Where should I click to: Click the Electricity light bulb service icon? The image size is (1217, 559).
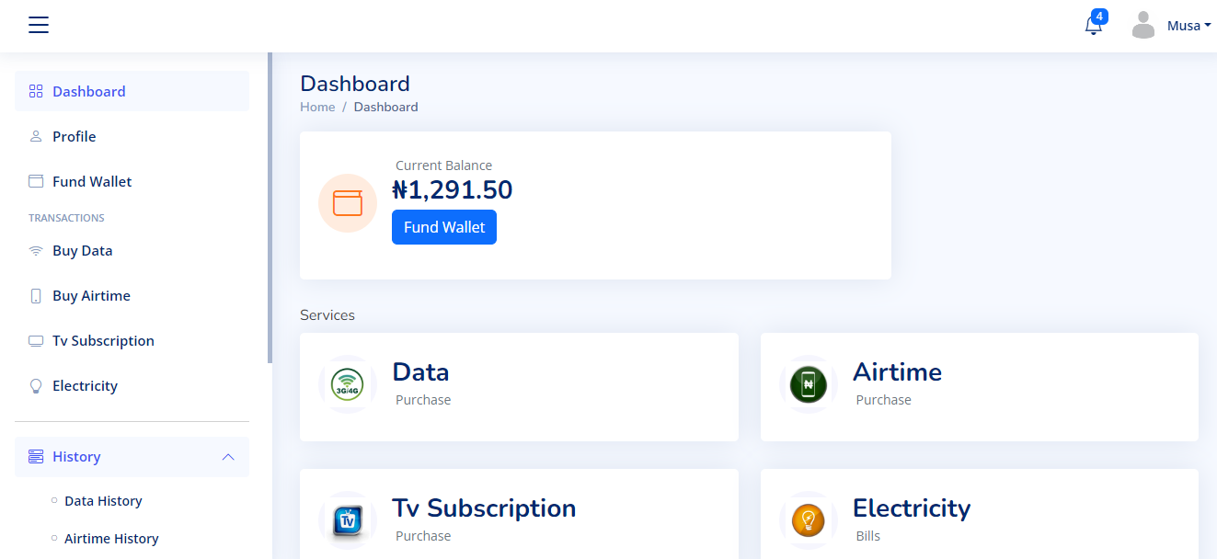click(x=809, y=520)
